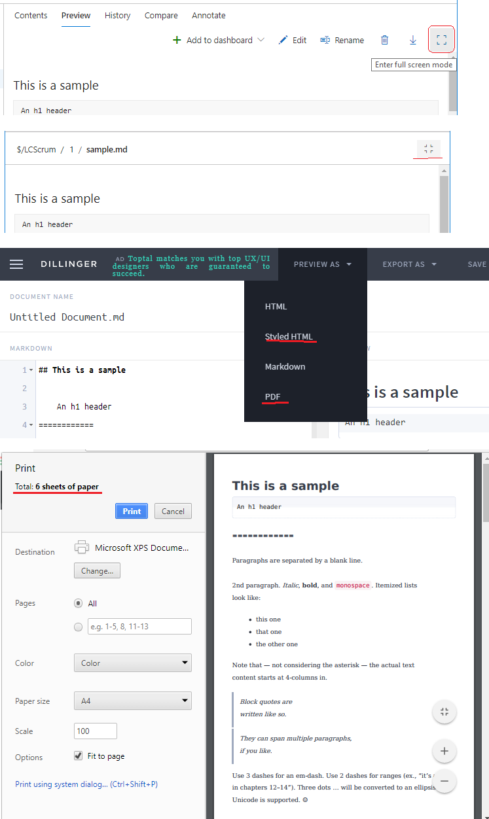Image resolution: width=489 pixels, height=819 pixels.
Task: Click the Scale input field
Action: click(x=96, y=731)
